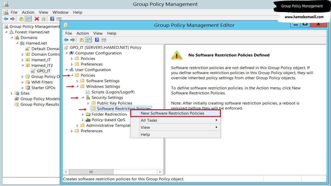Expand the Public Key Policies node
The image size is (331, 186).
tap(88, 103)
